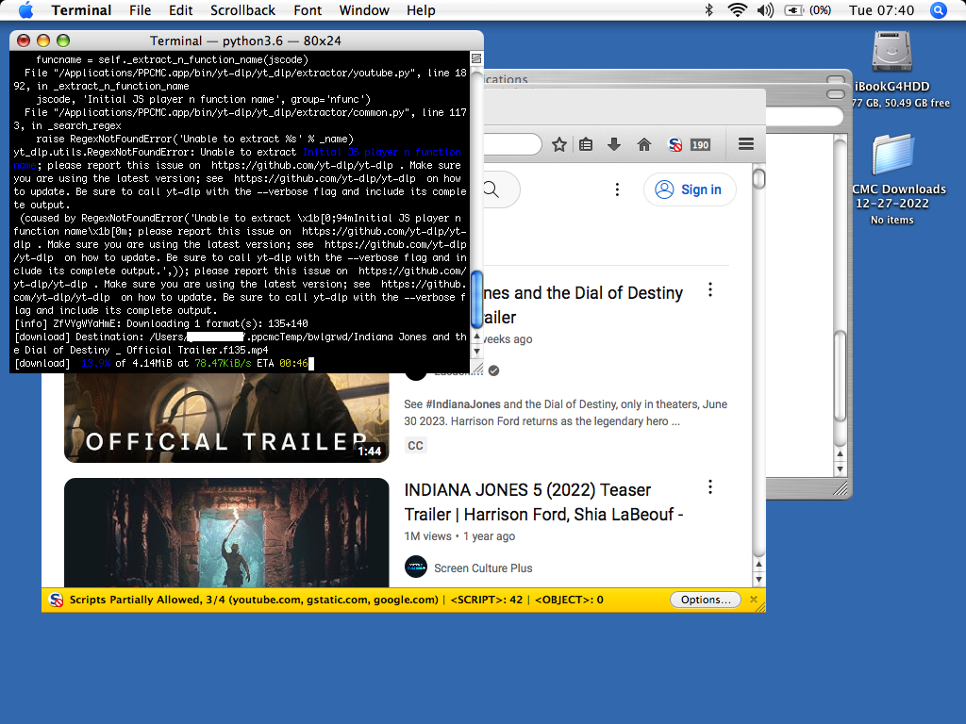The width and height of the screenshot is (966, 724).
Task: Click the INDIANA JONES 5 (2022) Teaser Trailer title
Action: [x=543, y=502]
